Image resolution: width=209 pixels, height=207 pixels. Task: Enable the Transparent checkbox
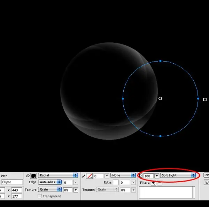click(40, 196)
